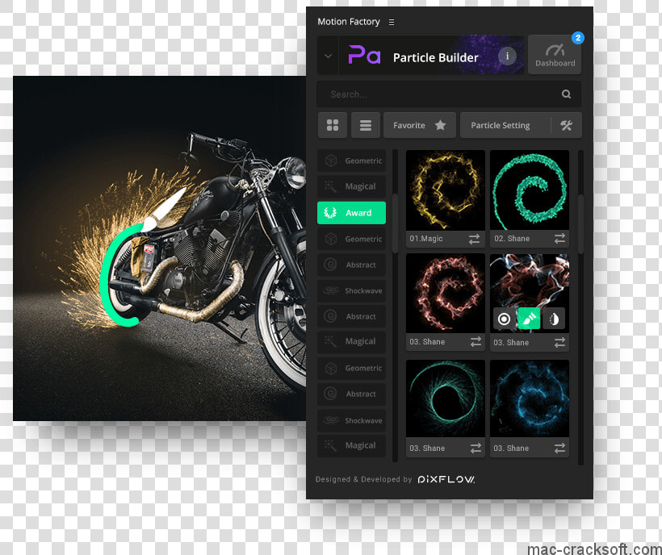Click the Particle Builder info icon

(507, 56)
